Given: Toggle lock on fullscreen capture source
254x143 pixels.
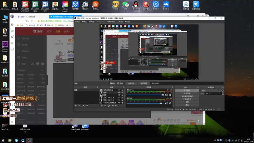Looking at the screenshot, I should click(123, 103).
